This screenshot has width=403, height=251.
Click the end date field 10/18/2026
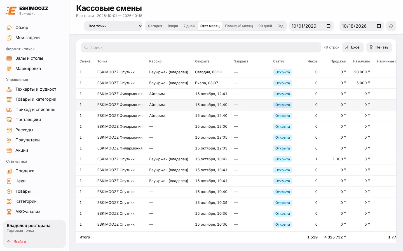coord(362,26)
